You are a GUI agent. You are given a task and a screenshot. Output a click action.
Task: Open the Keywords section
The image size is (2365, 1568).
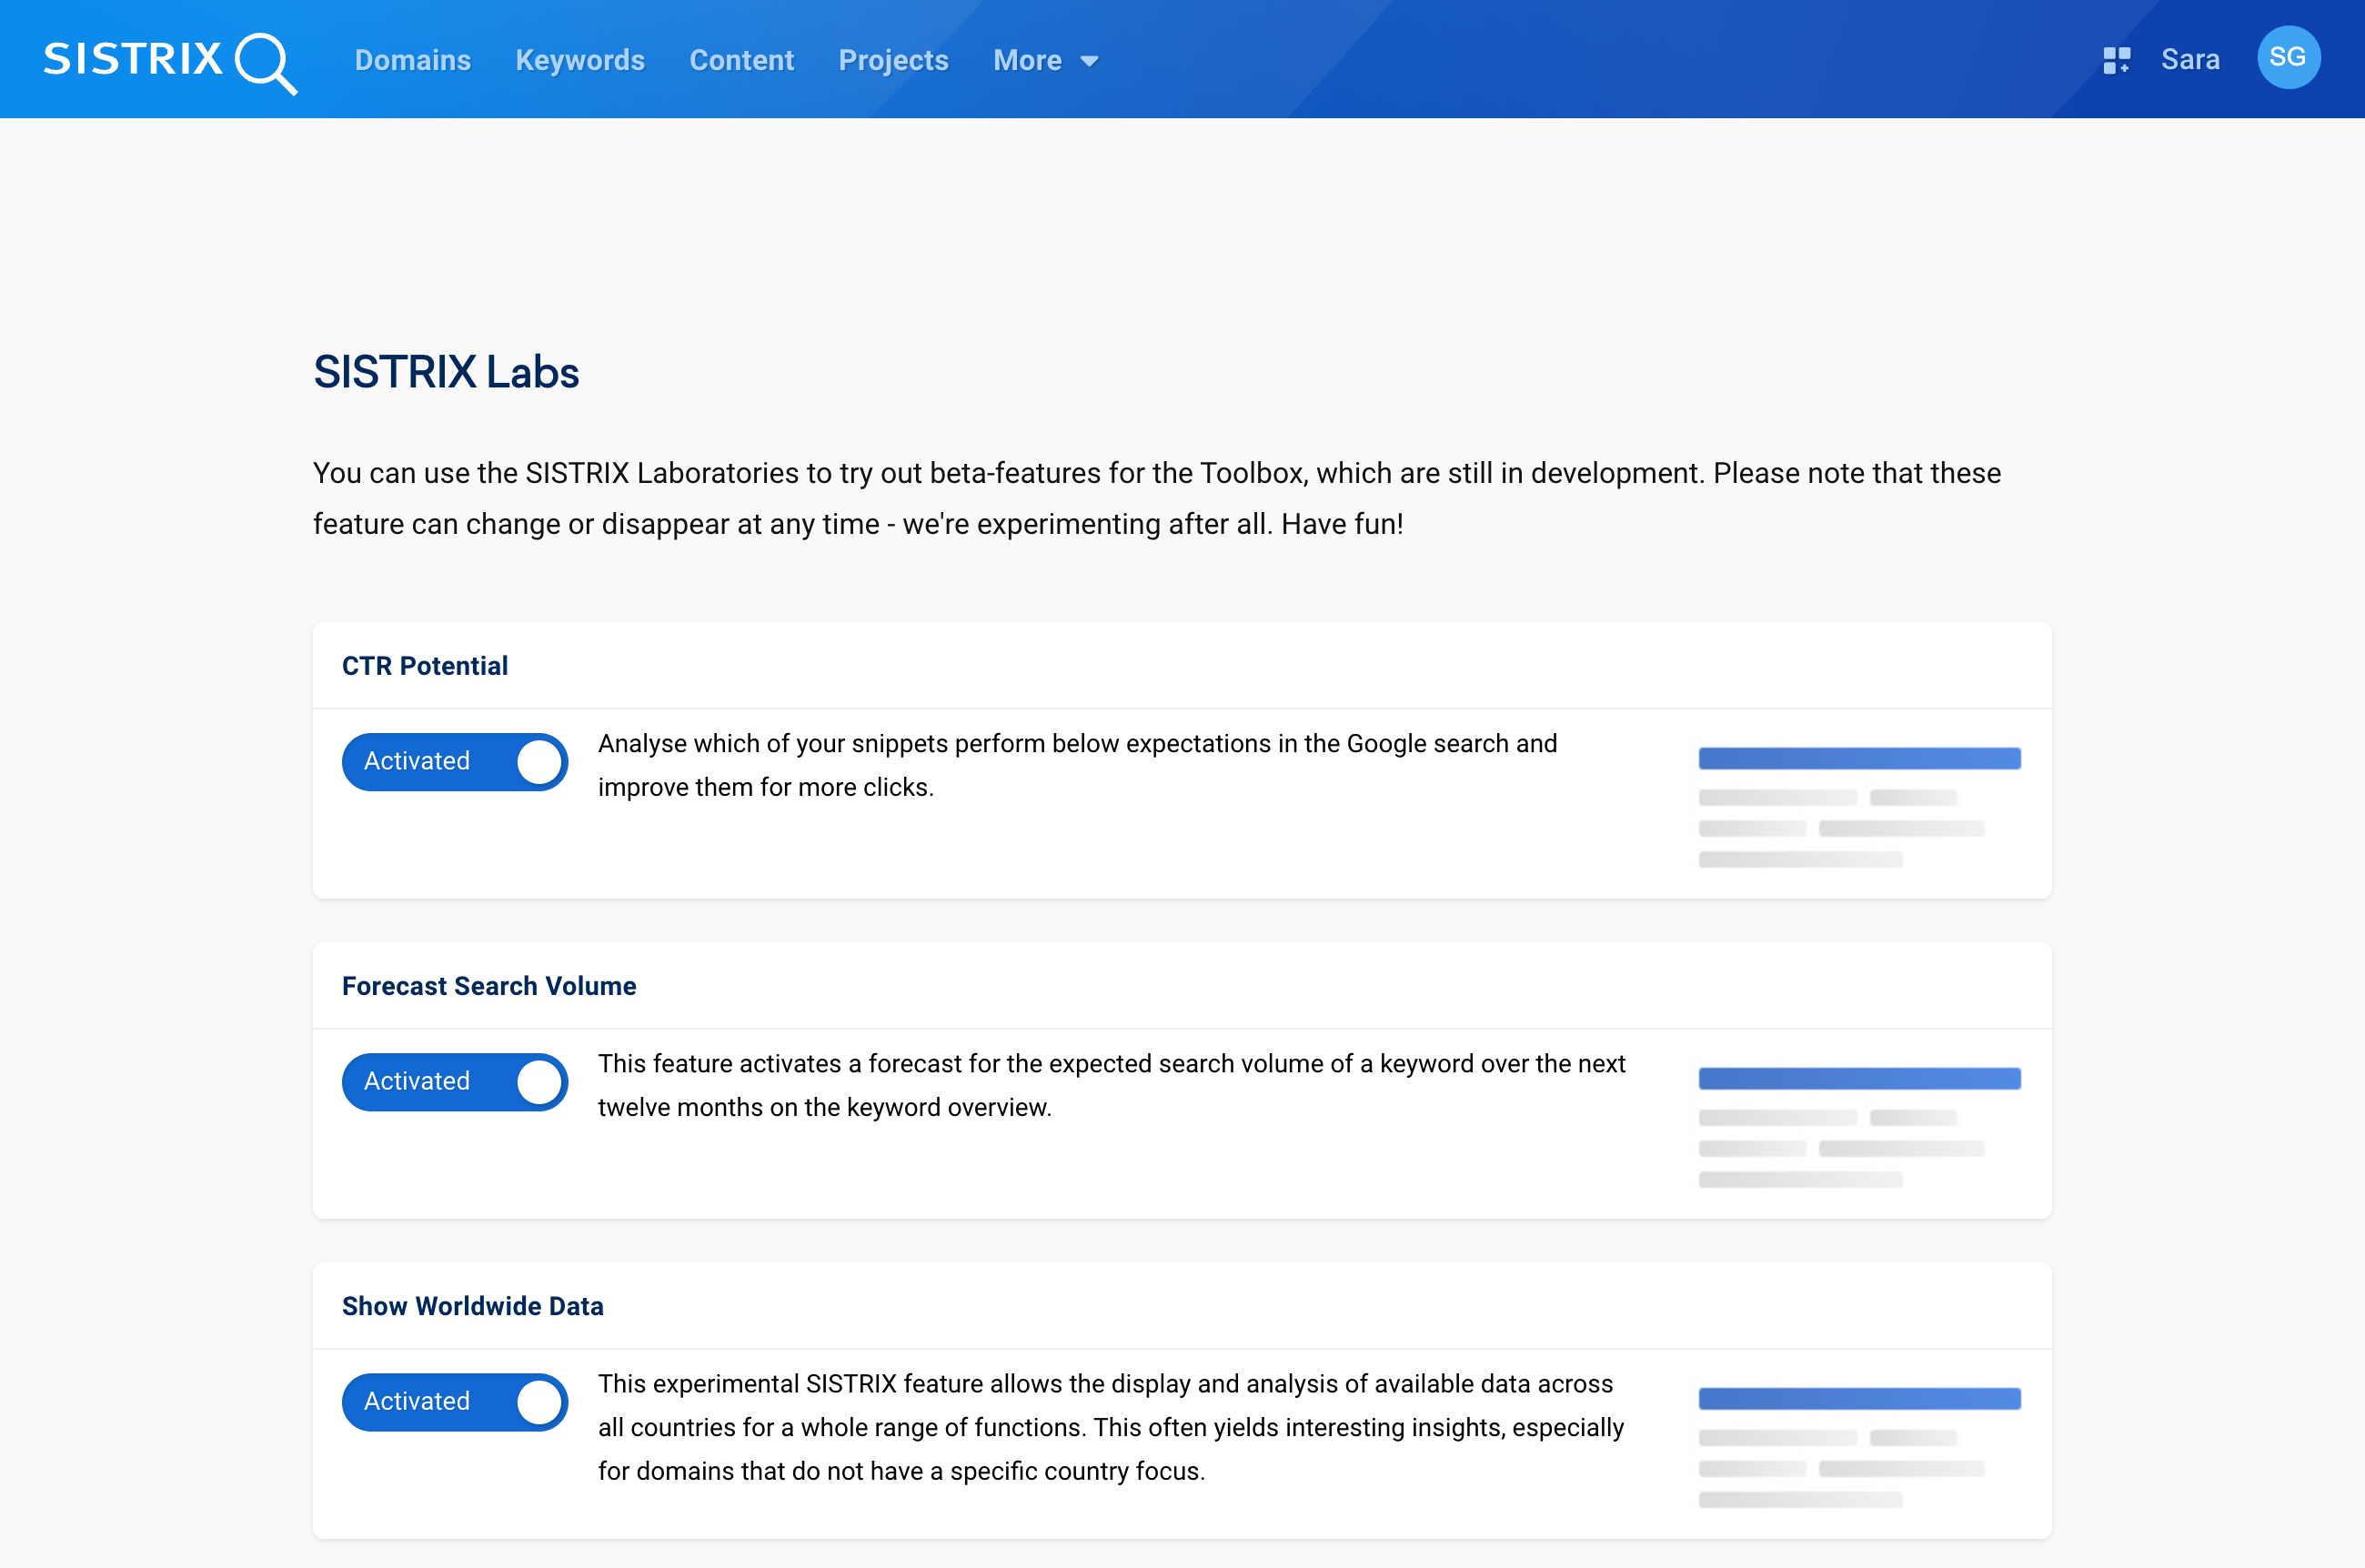click(x=580, y=60)
